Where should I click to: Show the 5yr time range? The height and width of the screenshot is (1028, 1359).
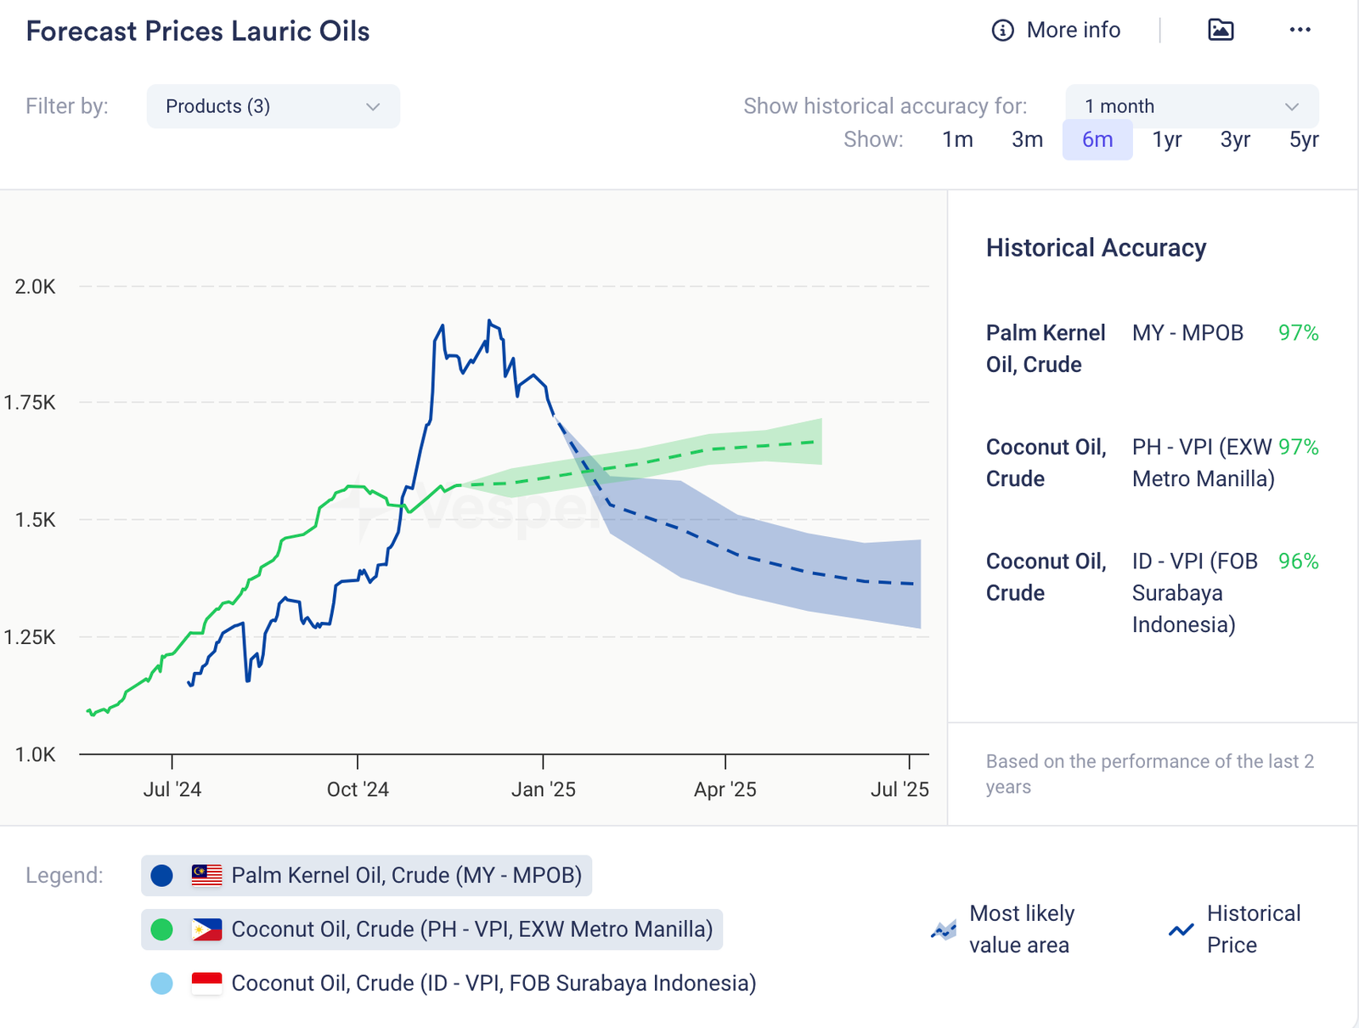click(1303, 139)
